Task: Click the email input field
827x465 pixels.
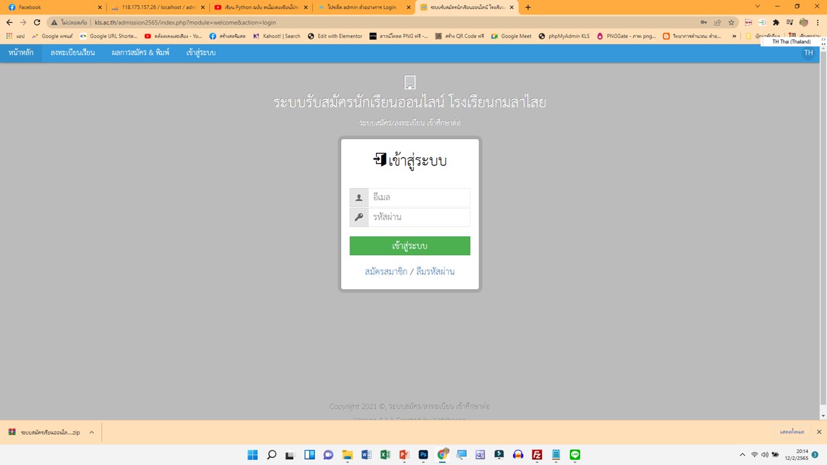Action: pos(419,198)
